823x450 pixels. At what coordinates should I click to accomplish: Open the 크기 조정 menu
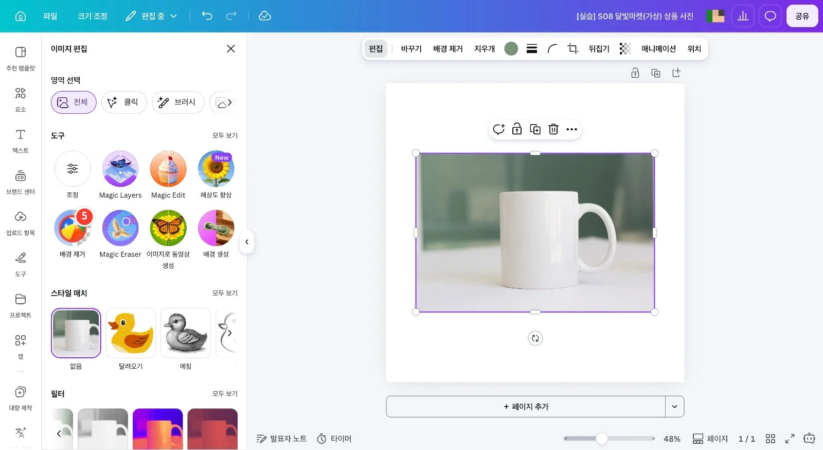tap(93, 16)
